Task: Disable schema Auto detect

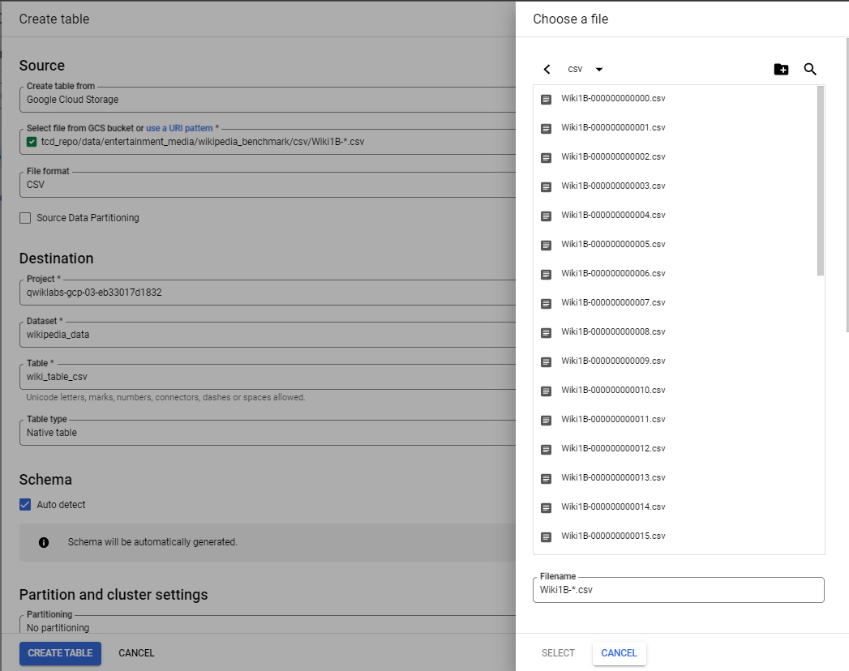Action: point(24,504)
